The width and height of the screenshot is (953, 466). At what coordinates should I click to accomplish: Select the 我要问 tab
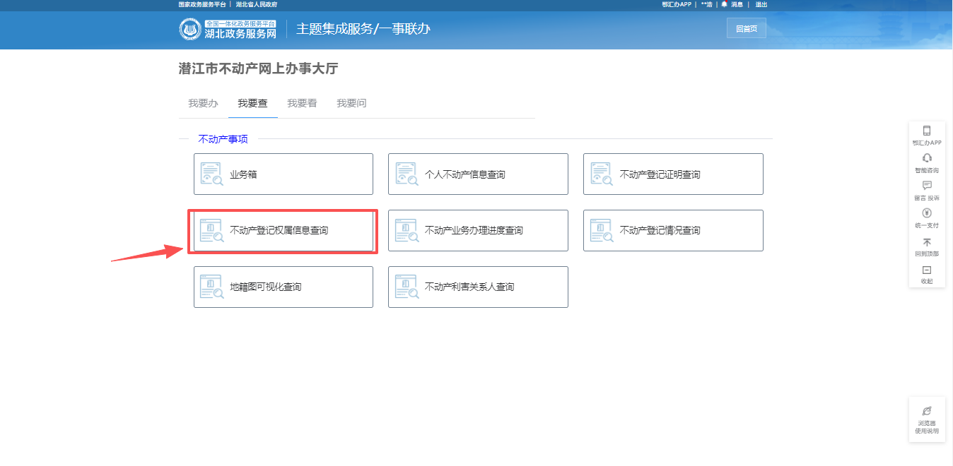(x=351, y=104)
